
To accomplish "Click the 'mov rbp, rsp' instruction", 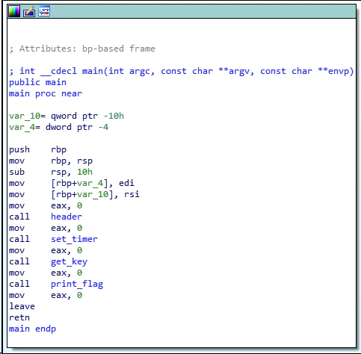I will click(51, 161).
